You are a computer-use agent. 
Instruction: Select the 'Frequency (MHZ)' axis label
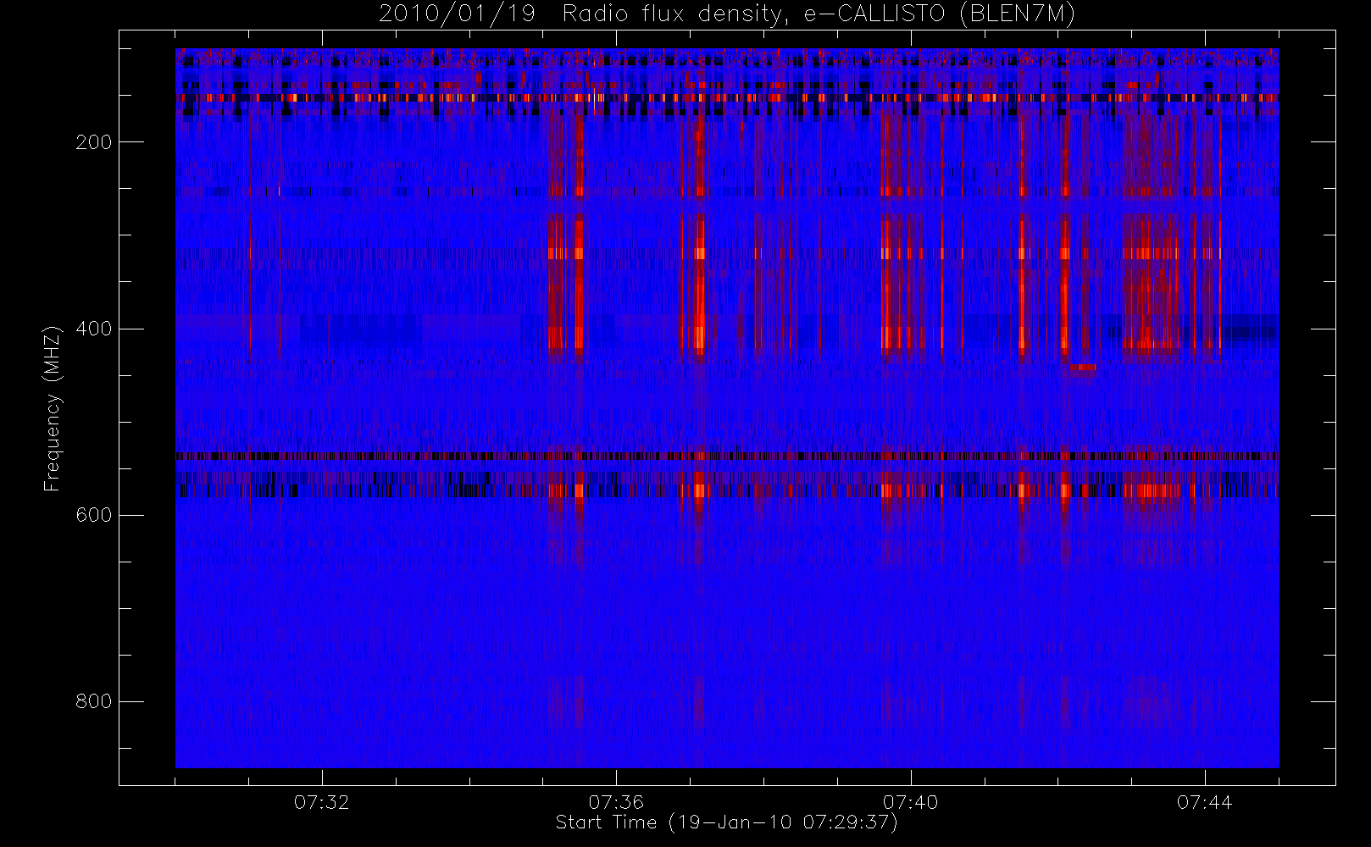coord(53,408)
